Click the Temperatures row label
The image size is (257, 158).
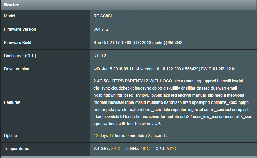tap(16, 149)
